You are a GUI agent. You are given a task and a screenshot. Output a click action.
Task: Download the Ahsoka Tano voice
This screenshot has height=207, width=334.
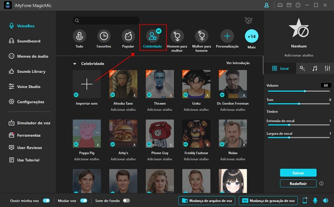(x=135, y=95)
